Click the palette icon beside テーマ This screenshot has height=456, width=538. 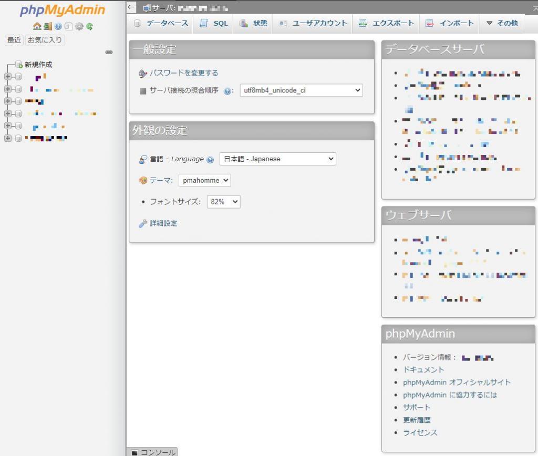click(x=143, y=180)
